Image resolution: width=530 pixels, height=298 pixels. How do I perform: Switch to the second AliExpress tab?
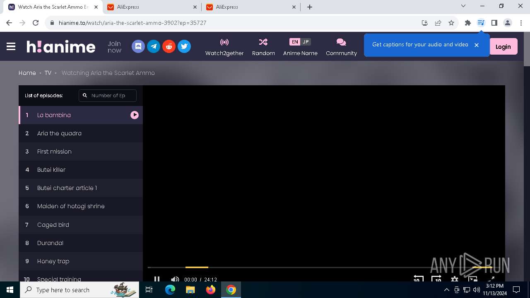[x=251, y=7]
